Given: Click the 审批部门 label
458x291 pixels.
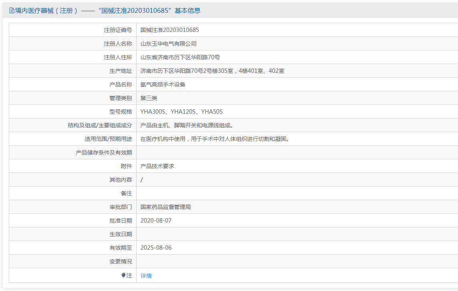Looking at the screenshot, I should [x=121, y=207].
